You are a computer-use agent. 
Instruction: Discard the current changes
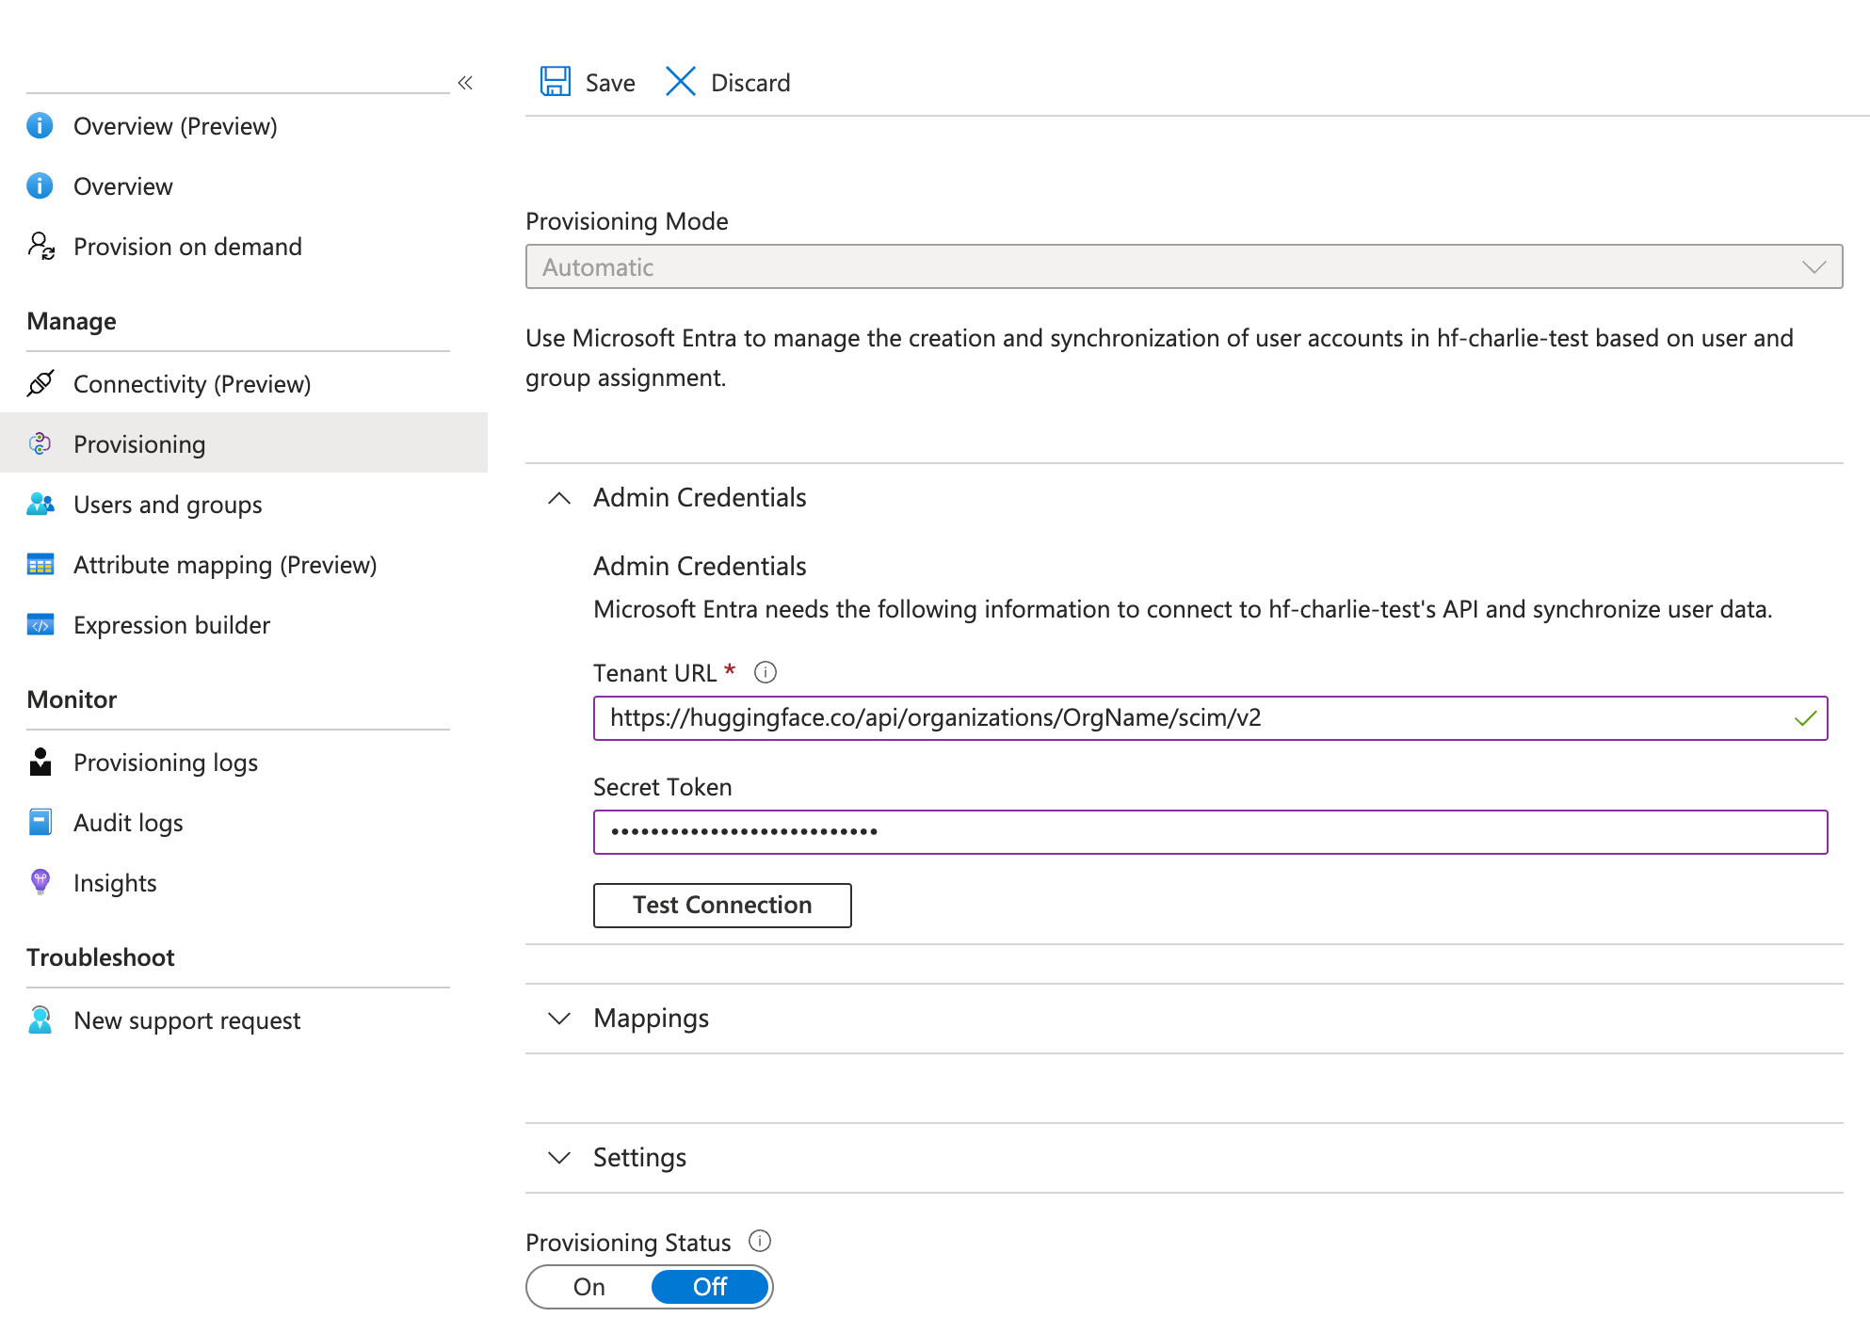727,82
